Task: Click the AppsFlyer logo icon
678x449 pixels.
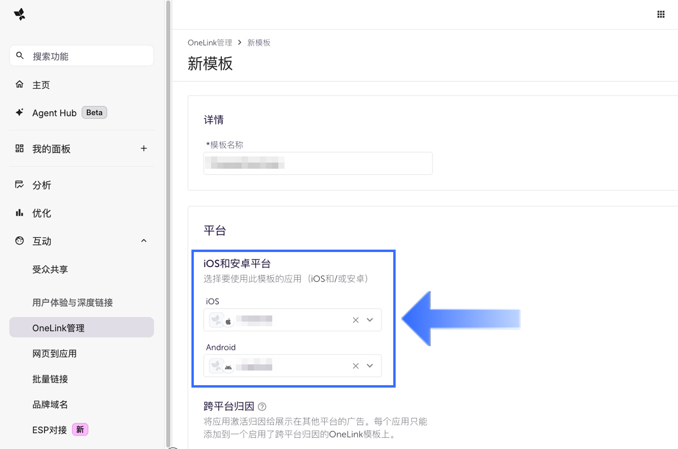Action: (x=20, y=14)
